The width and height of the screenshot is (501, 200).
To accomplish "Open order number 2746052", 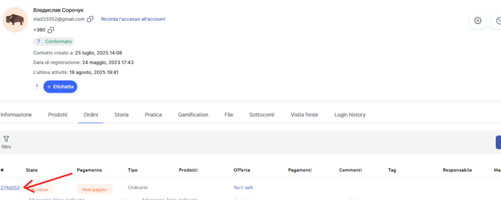I will click(10, 188).
